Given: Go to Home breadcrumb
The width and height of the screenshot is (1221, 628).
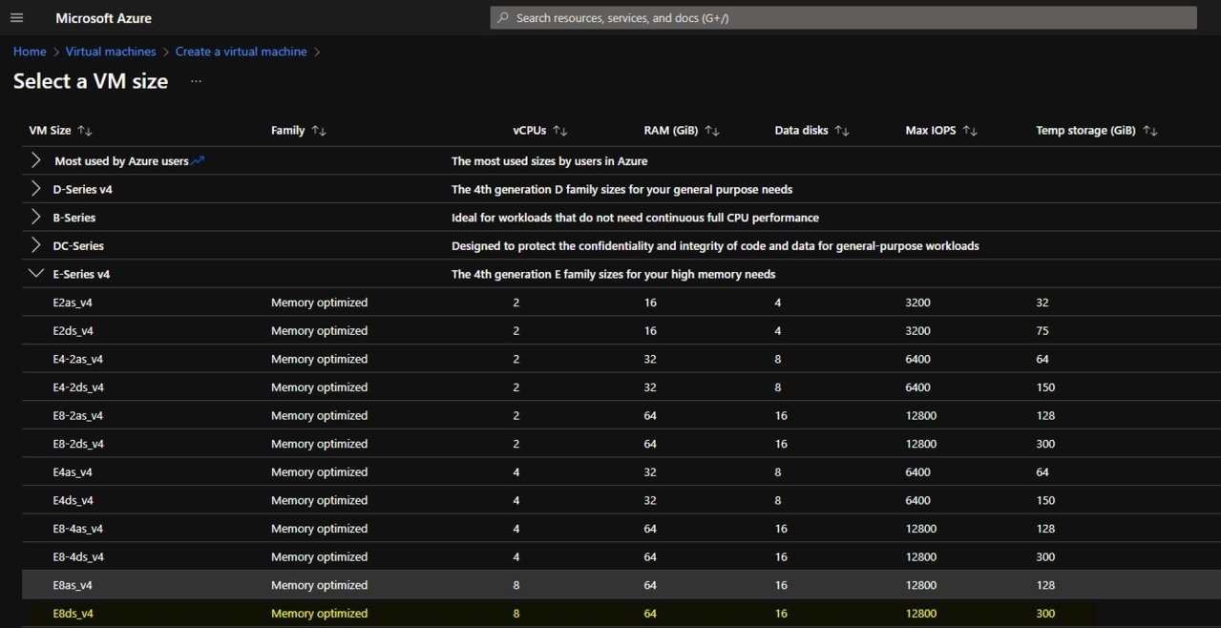Looking at the screenshot, I should click(x=30, y=52).
